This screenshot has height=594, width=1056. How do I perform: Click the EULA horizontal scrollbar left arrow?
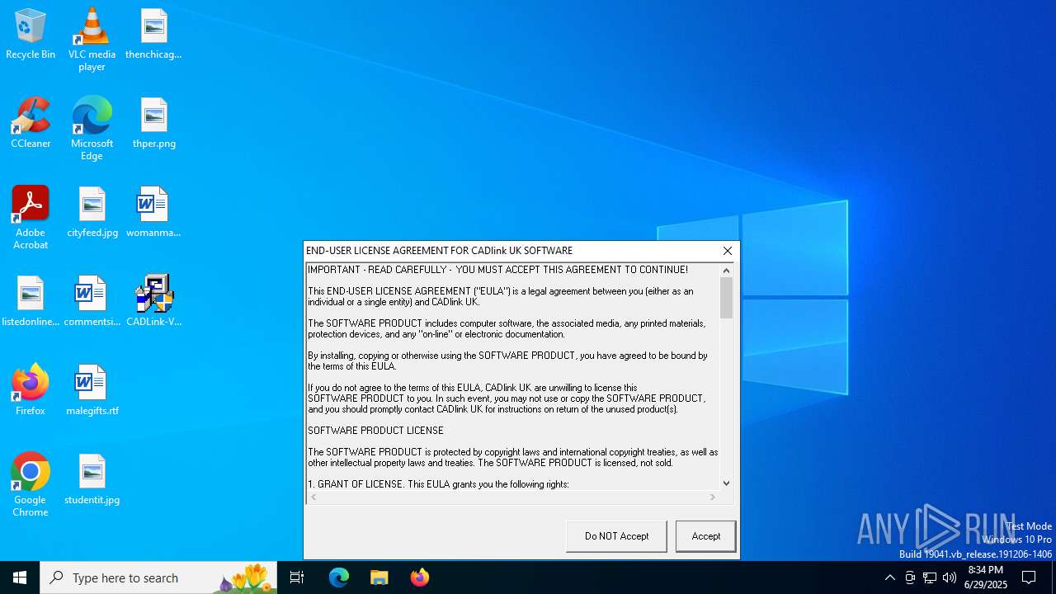313,497
